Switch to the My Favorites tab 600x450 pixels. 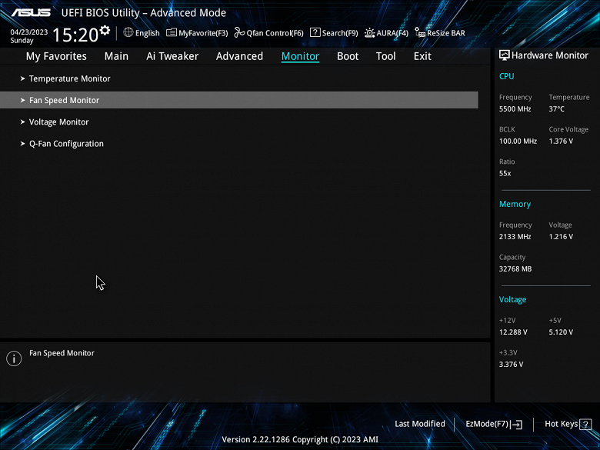56,56
